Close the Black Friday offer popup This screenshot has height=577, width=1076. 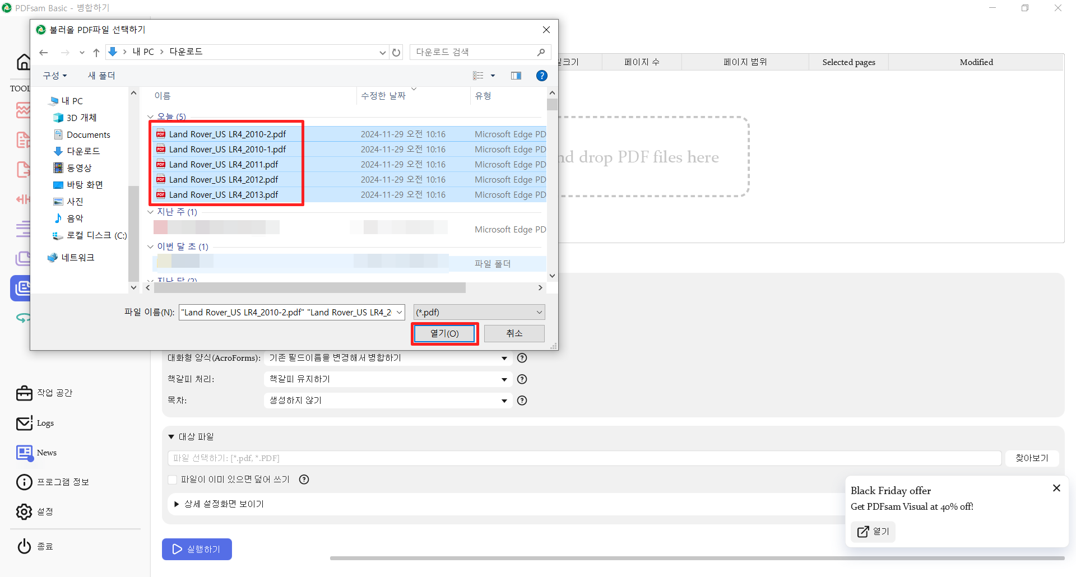[1056, 488]
